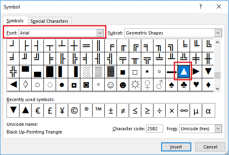Click the Insert button

176,147
